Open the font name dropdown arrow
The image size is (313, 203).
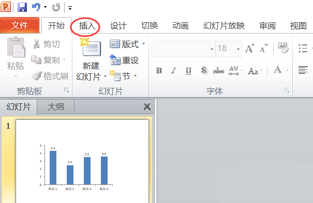212,49
